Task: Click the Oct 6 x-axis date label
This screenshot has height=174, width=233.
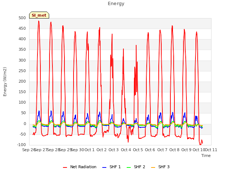Action: coord(150,150)
